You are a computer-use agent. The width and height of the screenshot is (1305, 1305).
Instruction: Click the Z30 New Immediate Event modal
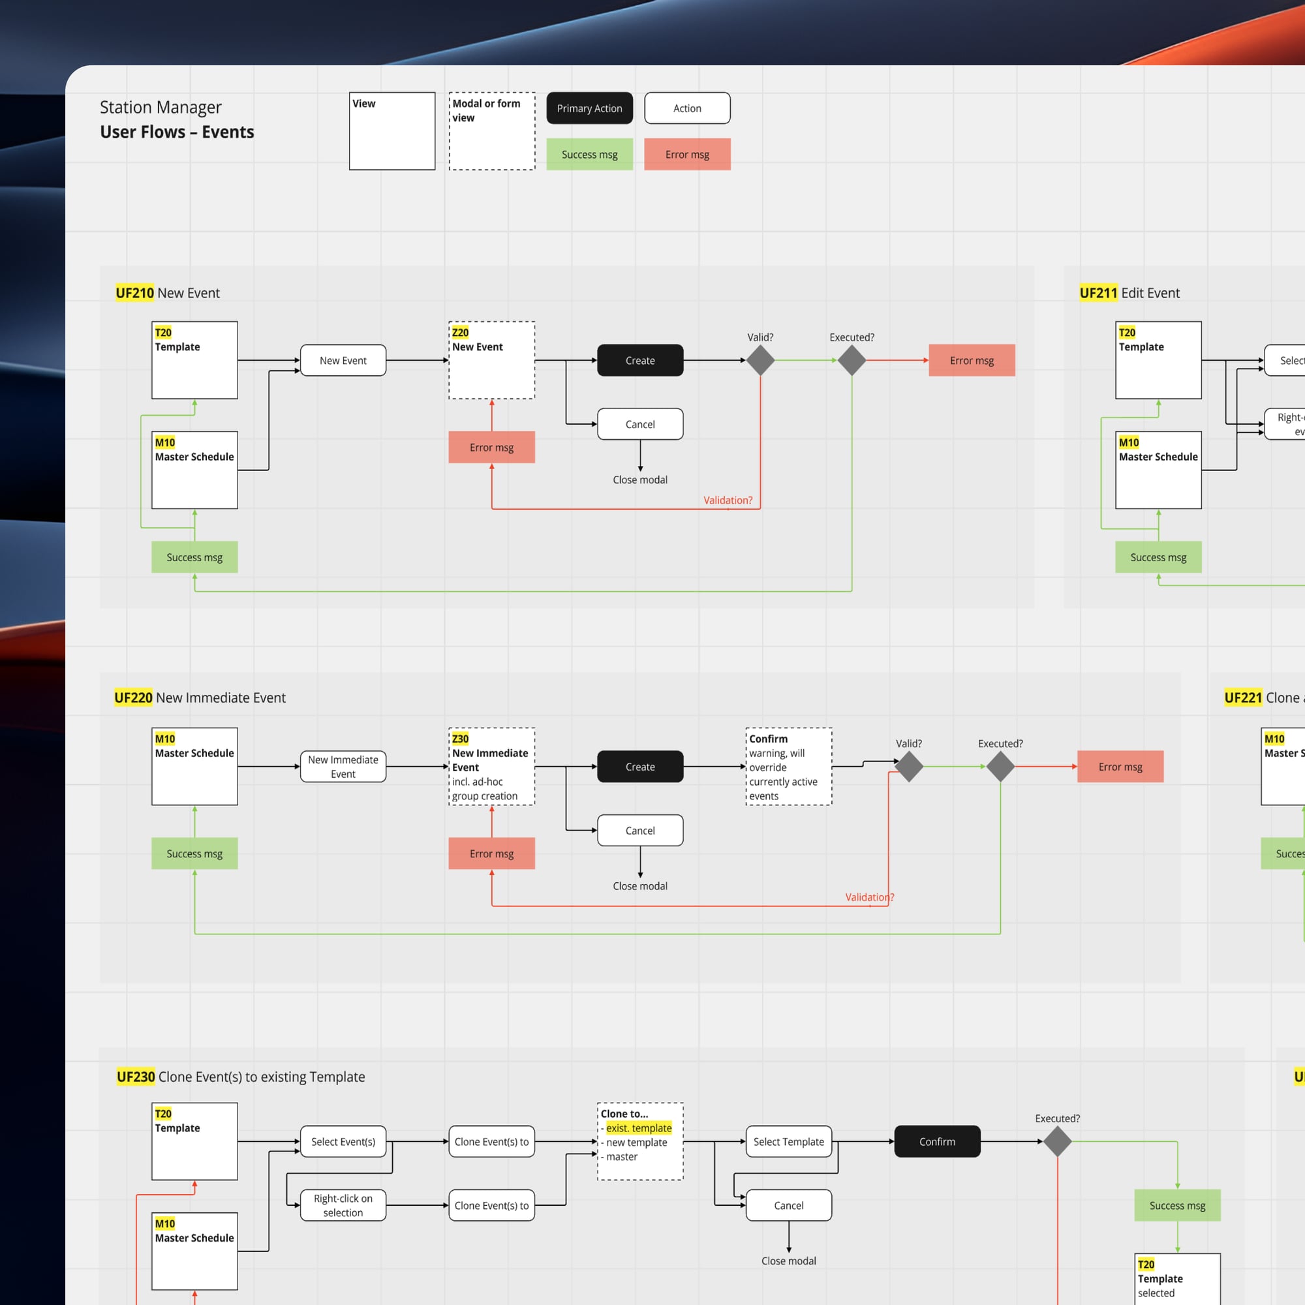[492, 767]
